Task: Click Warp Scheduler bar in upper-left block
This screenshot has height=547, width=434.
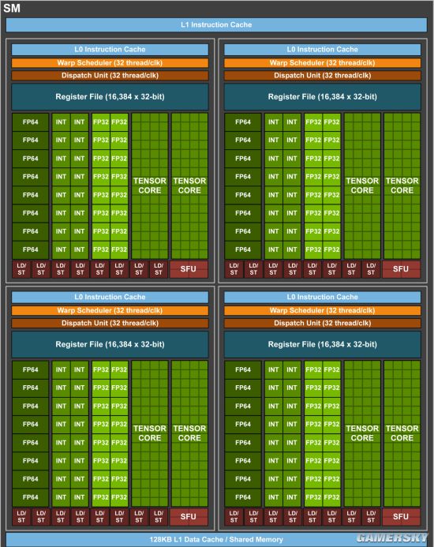Action: [110, 63]
